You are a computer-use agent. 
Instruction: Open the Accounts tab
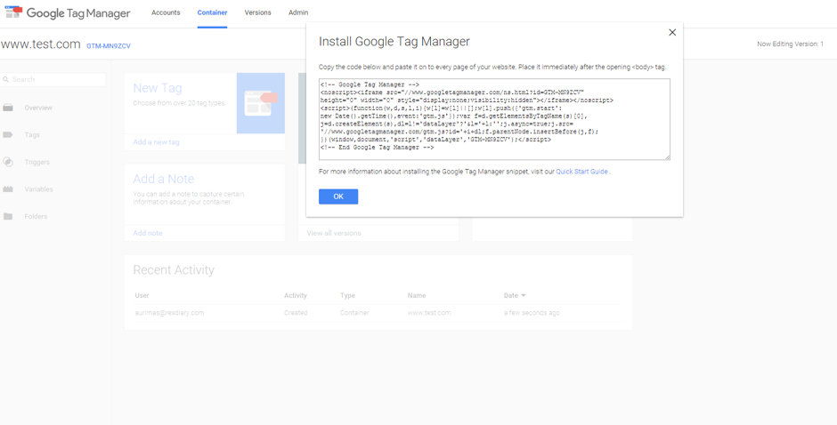(166, 12)
